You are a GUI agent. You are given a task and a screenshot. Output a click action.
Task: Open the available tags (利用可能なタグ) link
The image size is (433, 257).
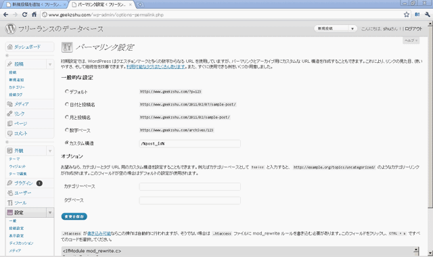[156, 67]
